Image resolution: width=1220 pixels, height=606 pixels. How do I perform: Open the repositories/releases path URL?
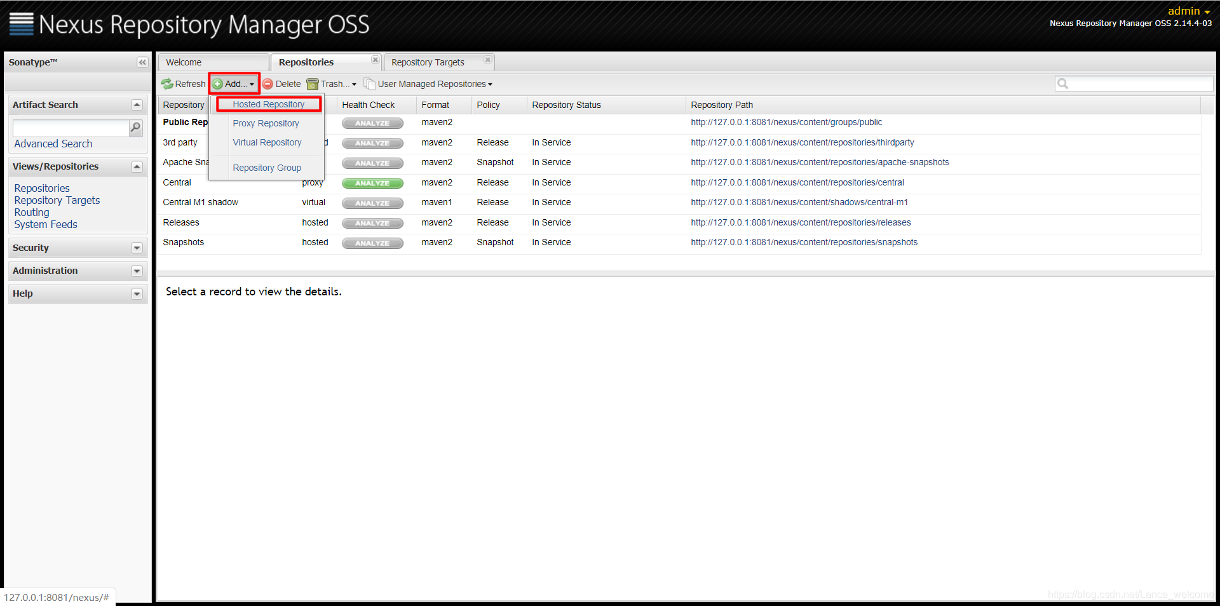[801, 222]
